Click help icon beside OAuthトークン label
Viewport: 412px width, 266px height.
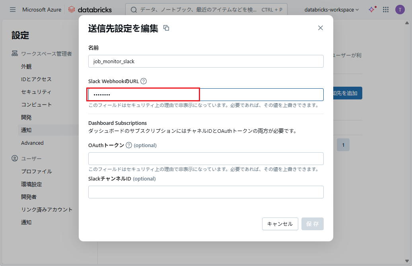tap(129, 145)
